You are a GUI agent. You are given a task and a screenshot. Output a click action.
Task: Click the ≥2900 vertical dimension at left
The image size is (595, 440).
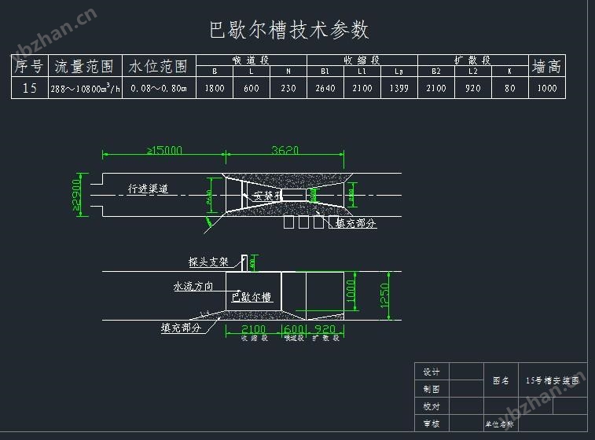[x=76, y=194]
